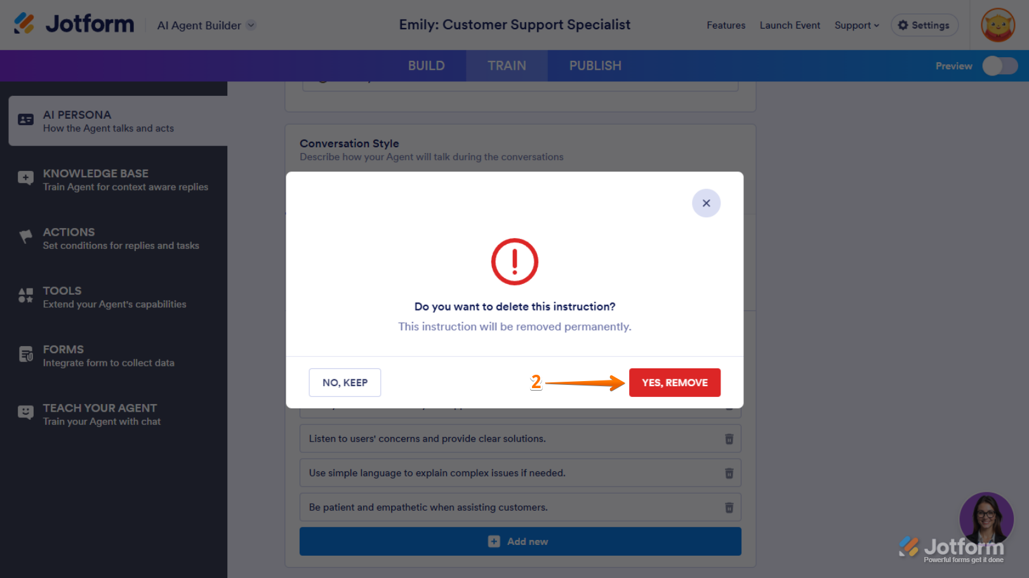1029x578 pixels.
Task: Close the delete confirmation dialog
Action: pyautogui.click(x=706, y=203)
